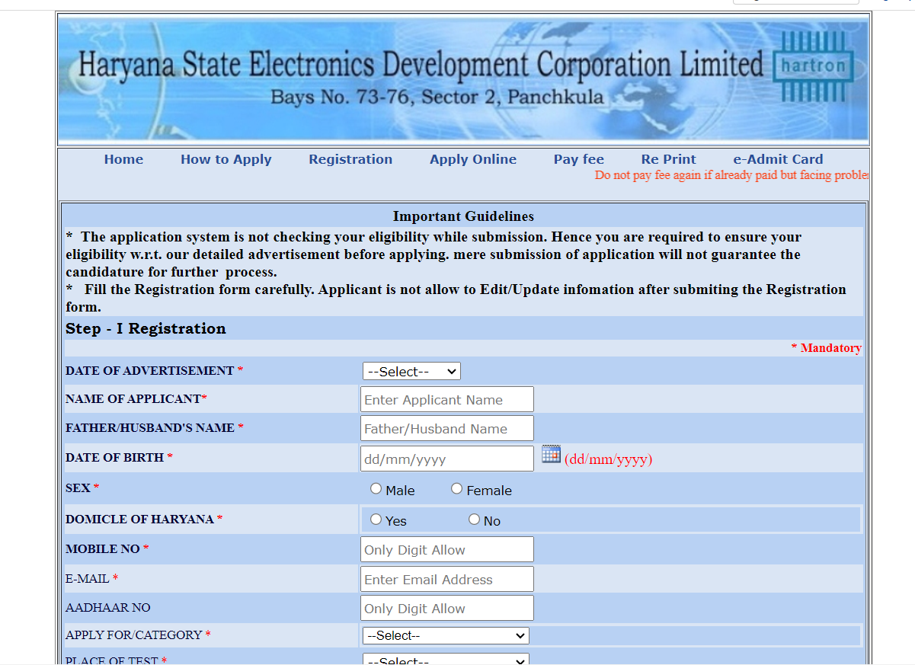This screenshot has width=915, height=665.
Task: Open the Place of Test dropdown
Action: click(x=446, y=660)
